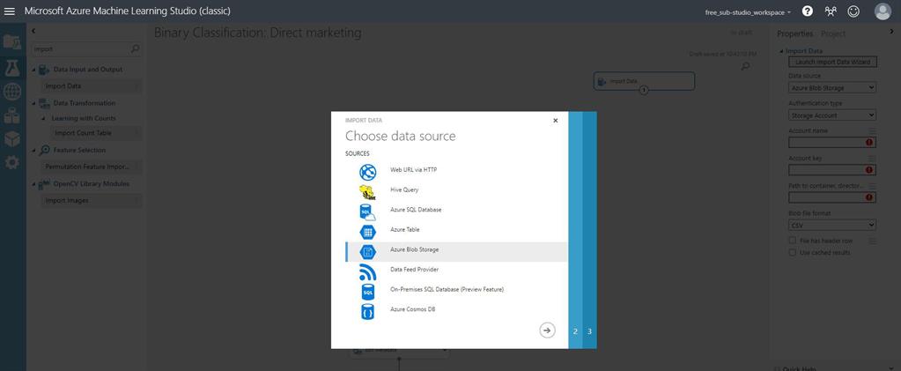Open the free_sub-studio_workspace dropdown
The image size is (901, 371).
tap(748, 12)
